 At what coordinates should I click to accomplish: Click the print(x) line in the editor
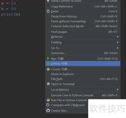pos(11,14)
